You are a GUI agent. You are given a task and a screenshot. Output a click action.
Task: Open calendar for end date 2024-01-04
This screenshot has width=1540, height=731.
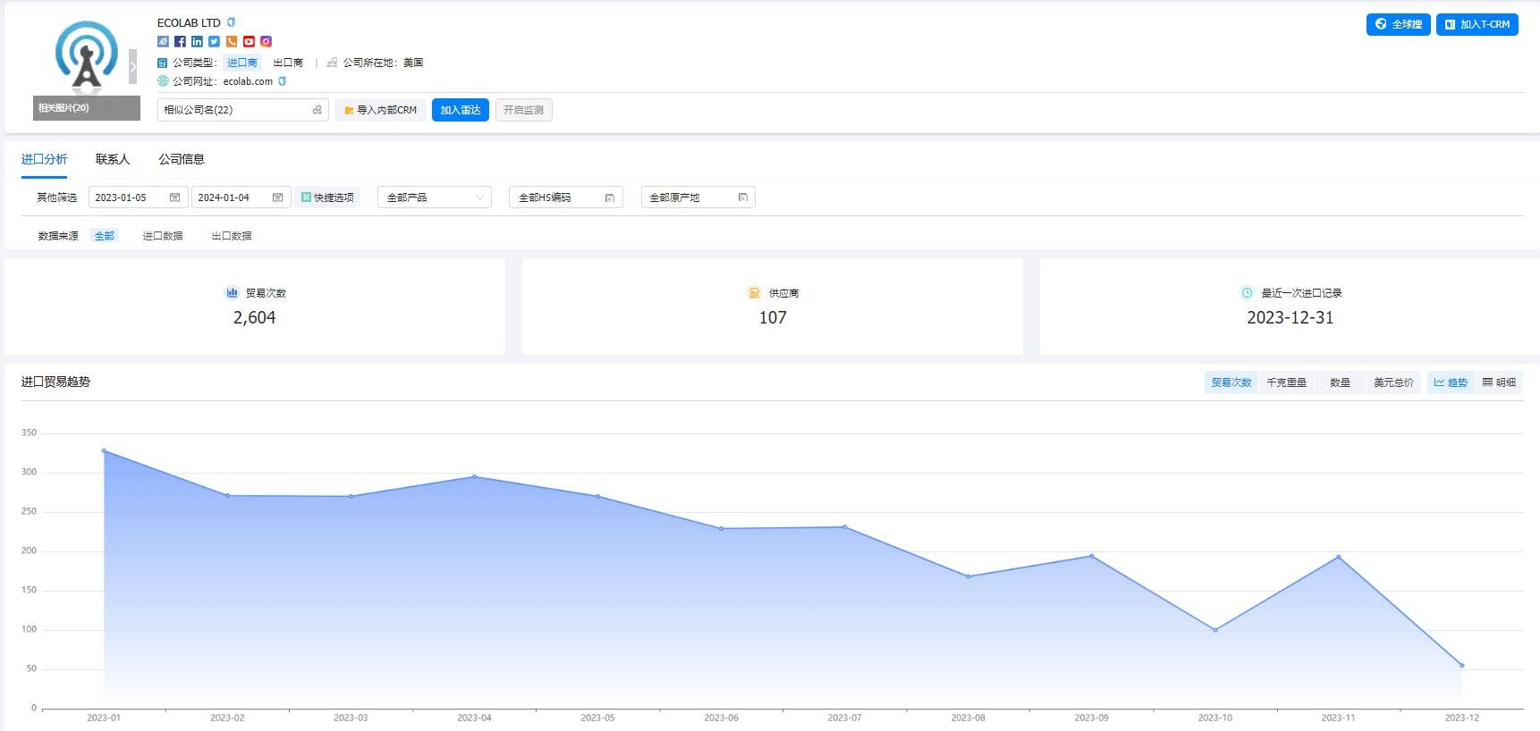277,197
